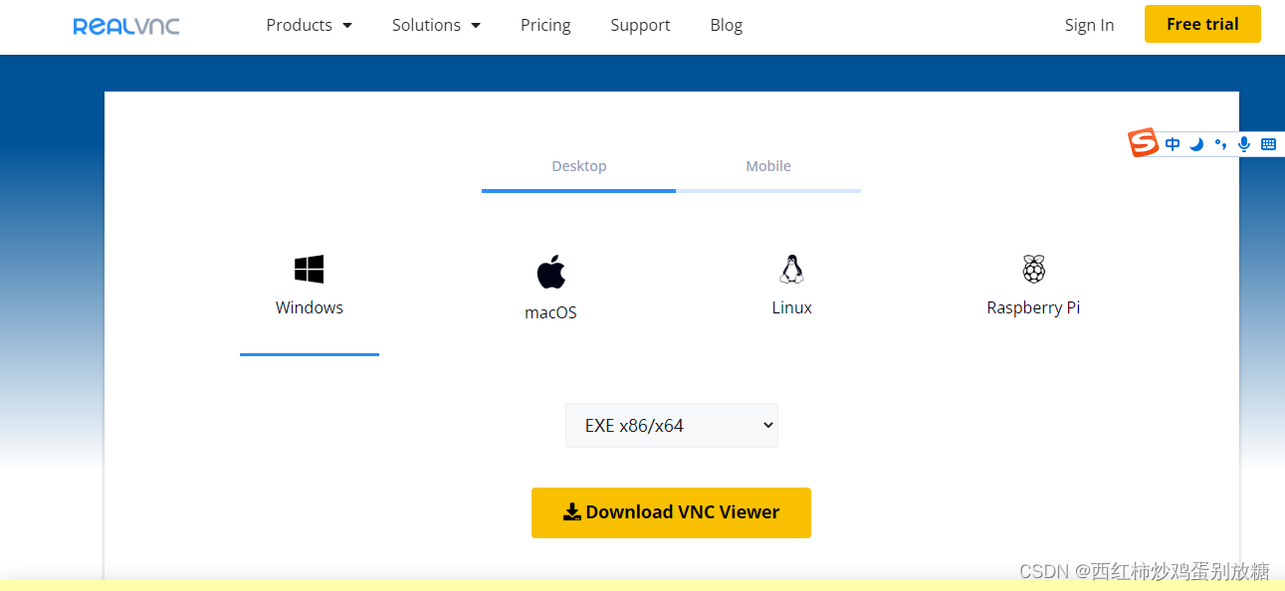Image resolution: width=1285 pixels, height=591 pixels.
Task: Open the EXE x86/x64 format dropdown
Action: (672, 425)
